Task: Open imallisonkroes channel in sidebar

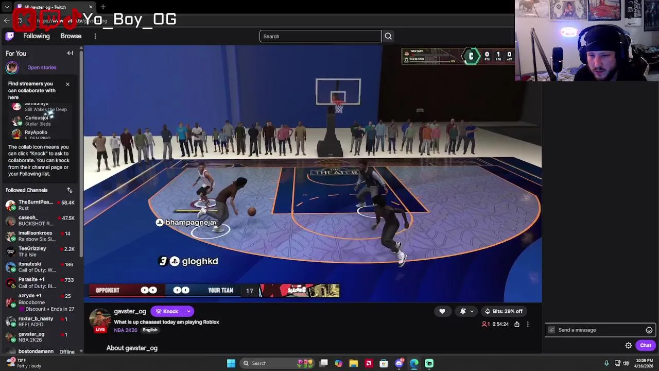Action: 40,236
